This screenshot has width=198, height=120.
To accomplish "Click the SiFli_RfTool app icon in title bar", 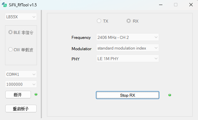I will point(4,5).
